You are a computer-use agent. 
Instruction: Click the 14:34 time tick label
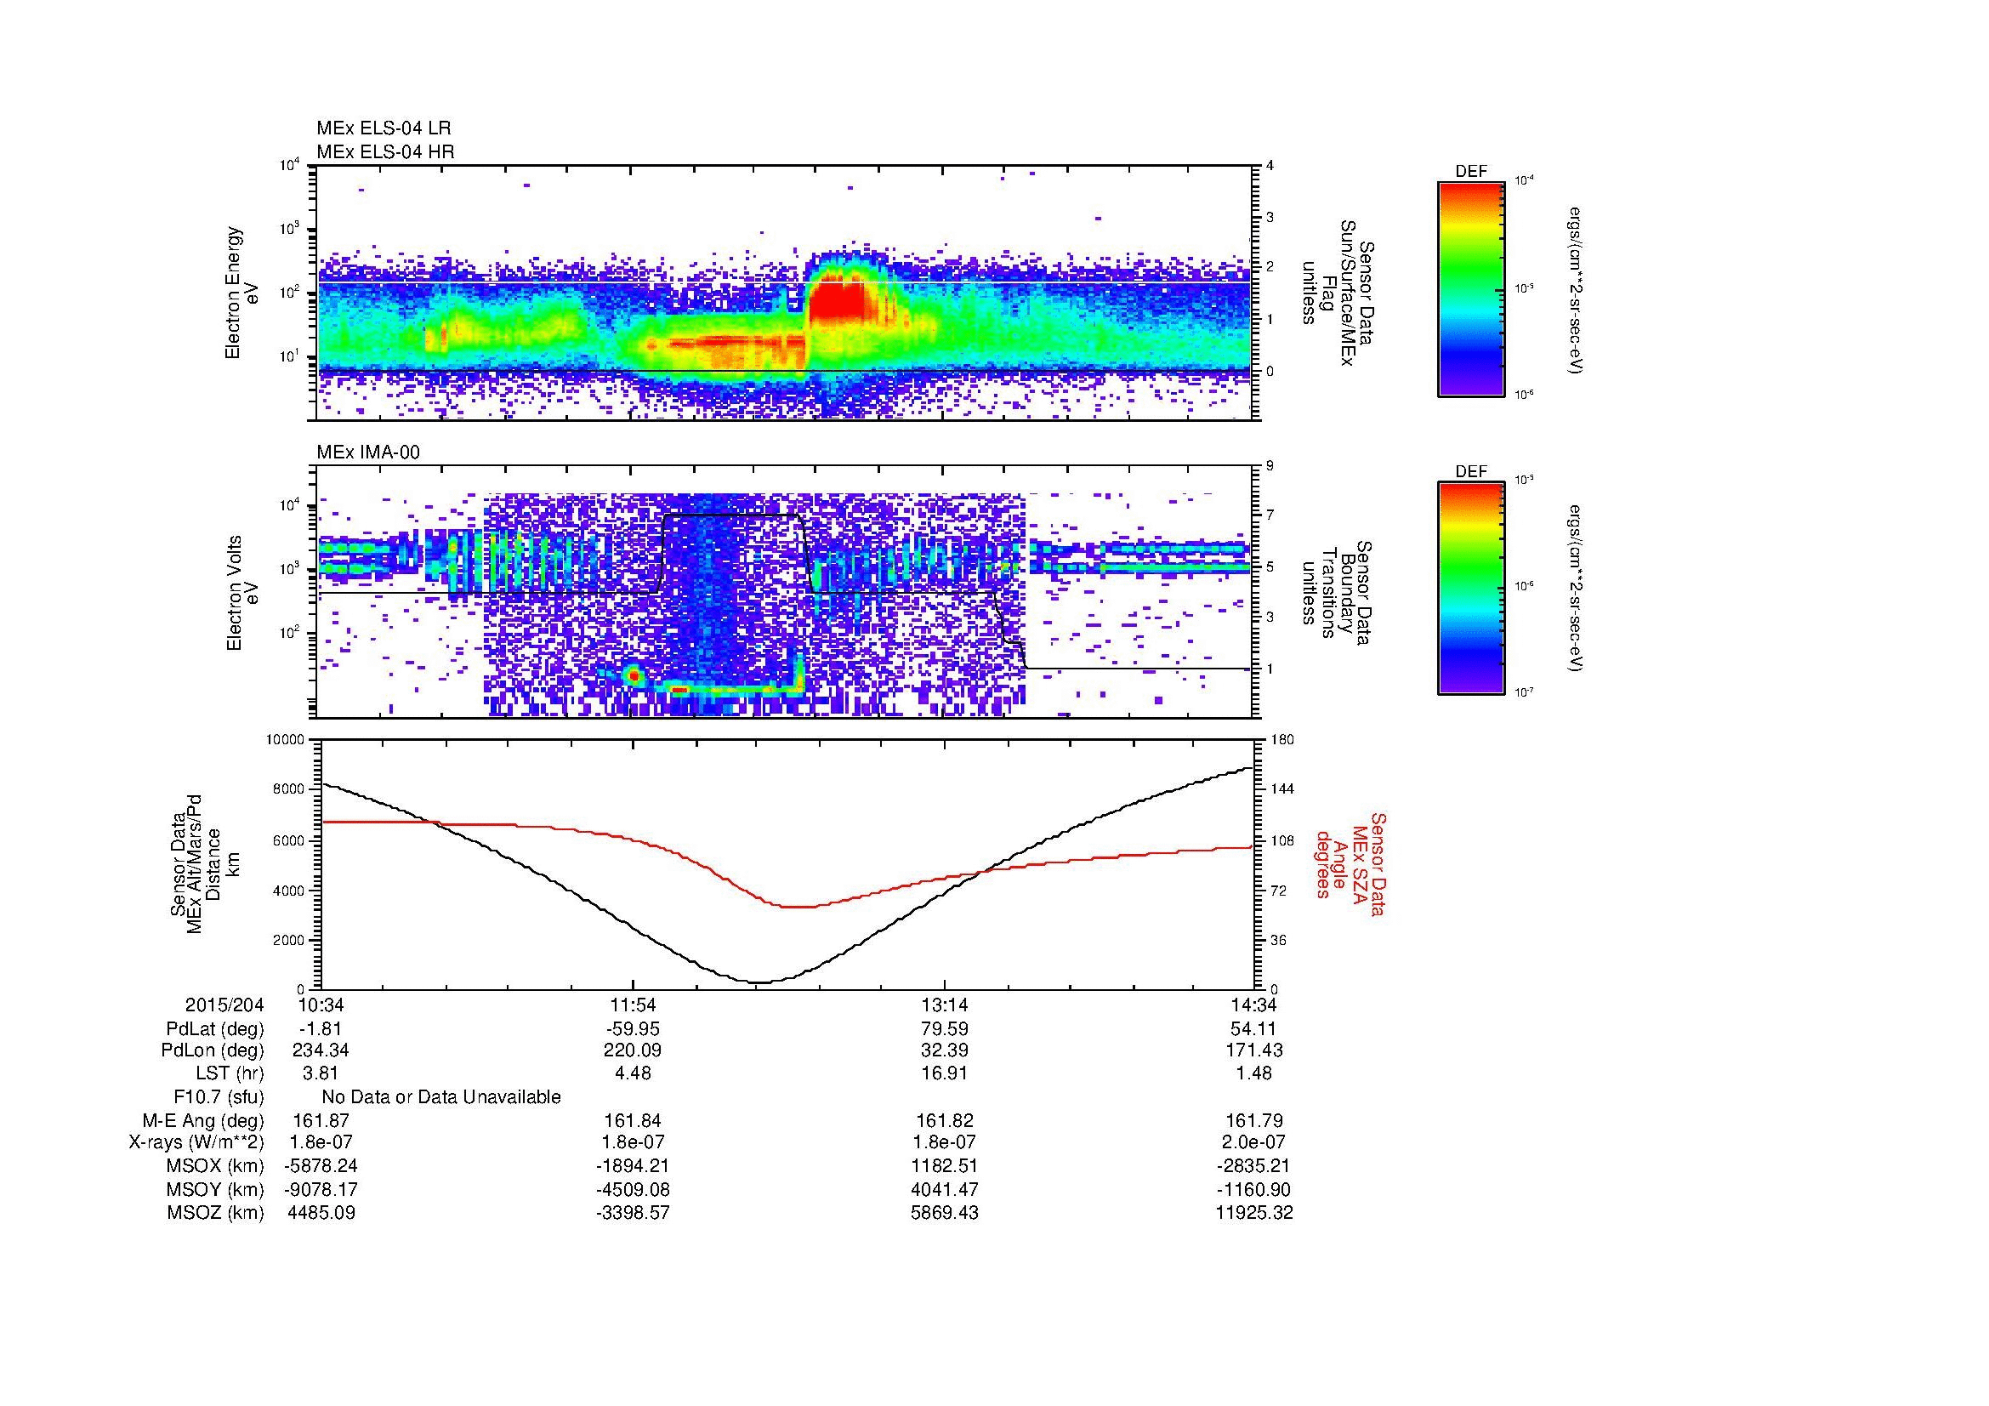[1254, 1005]
